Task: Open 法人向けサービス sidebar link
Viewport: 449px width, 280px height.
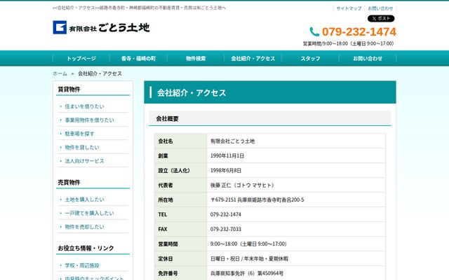Action: pyautogui.click(x=84, y=161)
